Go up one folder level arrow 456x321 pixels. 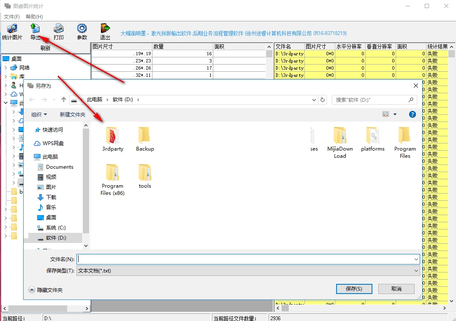tap(64, 100)
